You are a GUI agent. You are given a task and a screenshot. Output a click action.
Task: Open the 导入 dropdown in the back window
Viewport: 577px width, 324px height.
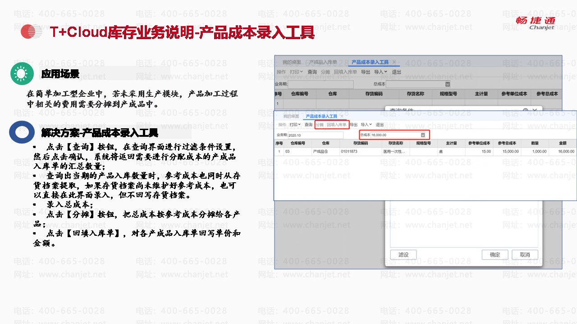click(x=380, y=72)
